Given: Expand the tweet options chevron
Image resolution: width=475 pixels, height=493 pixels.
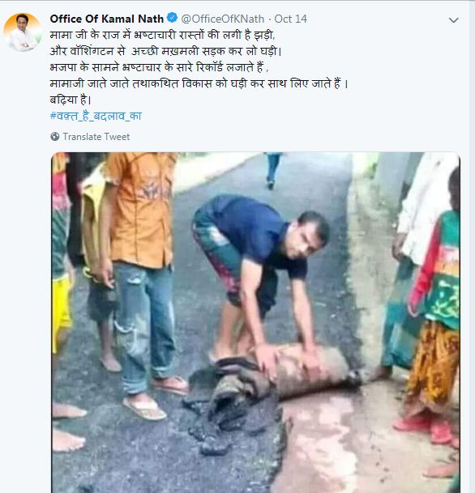Looking at the screenshot, I should [453, 20].
